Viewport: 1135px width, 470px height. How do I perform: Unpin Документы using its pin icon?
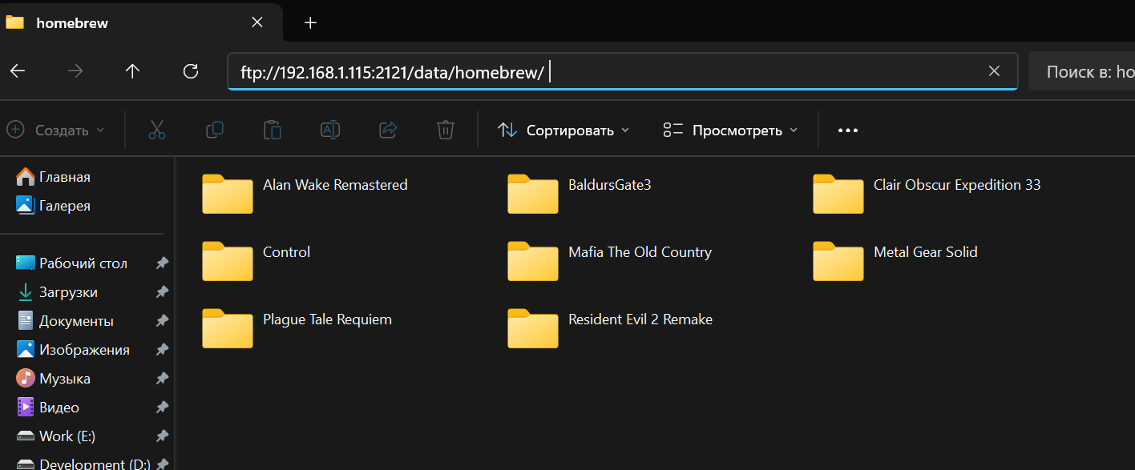162,321
